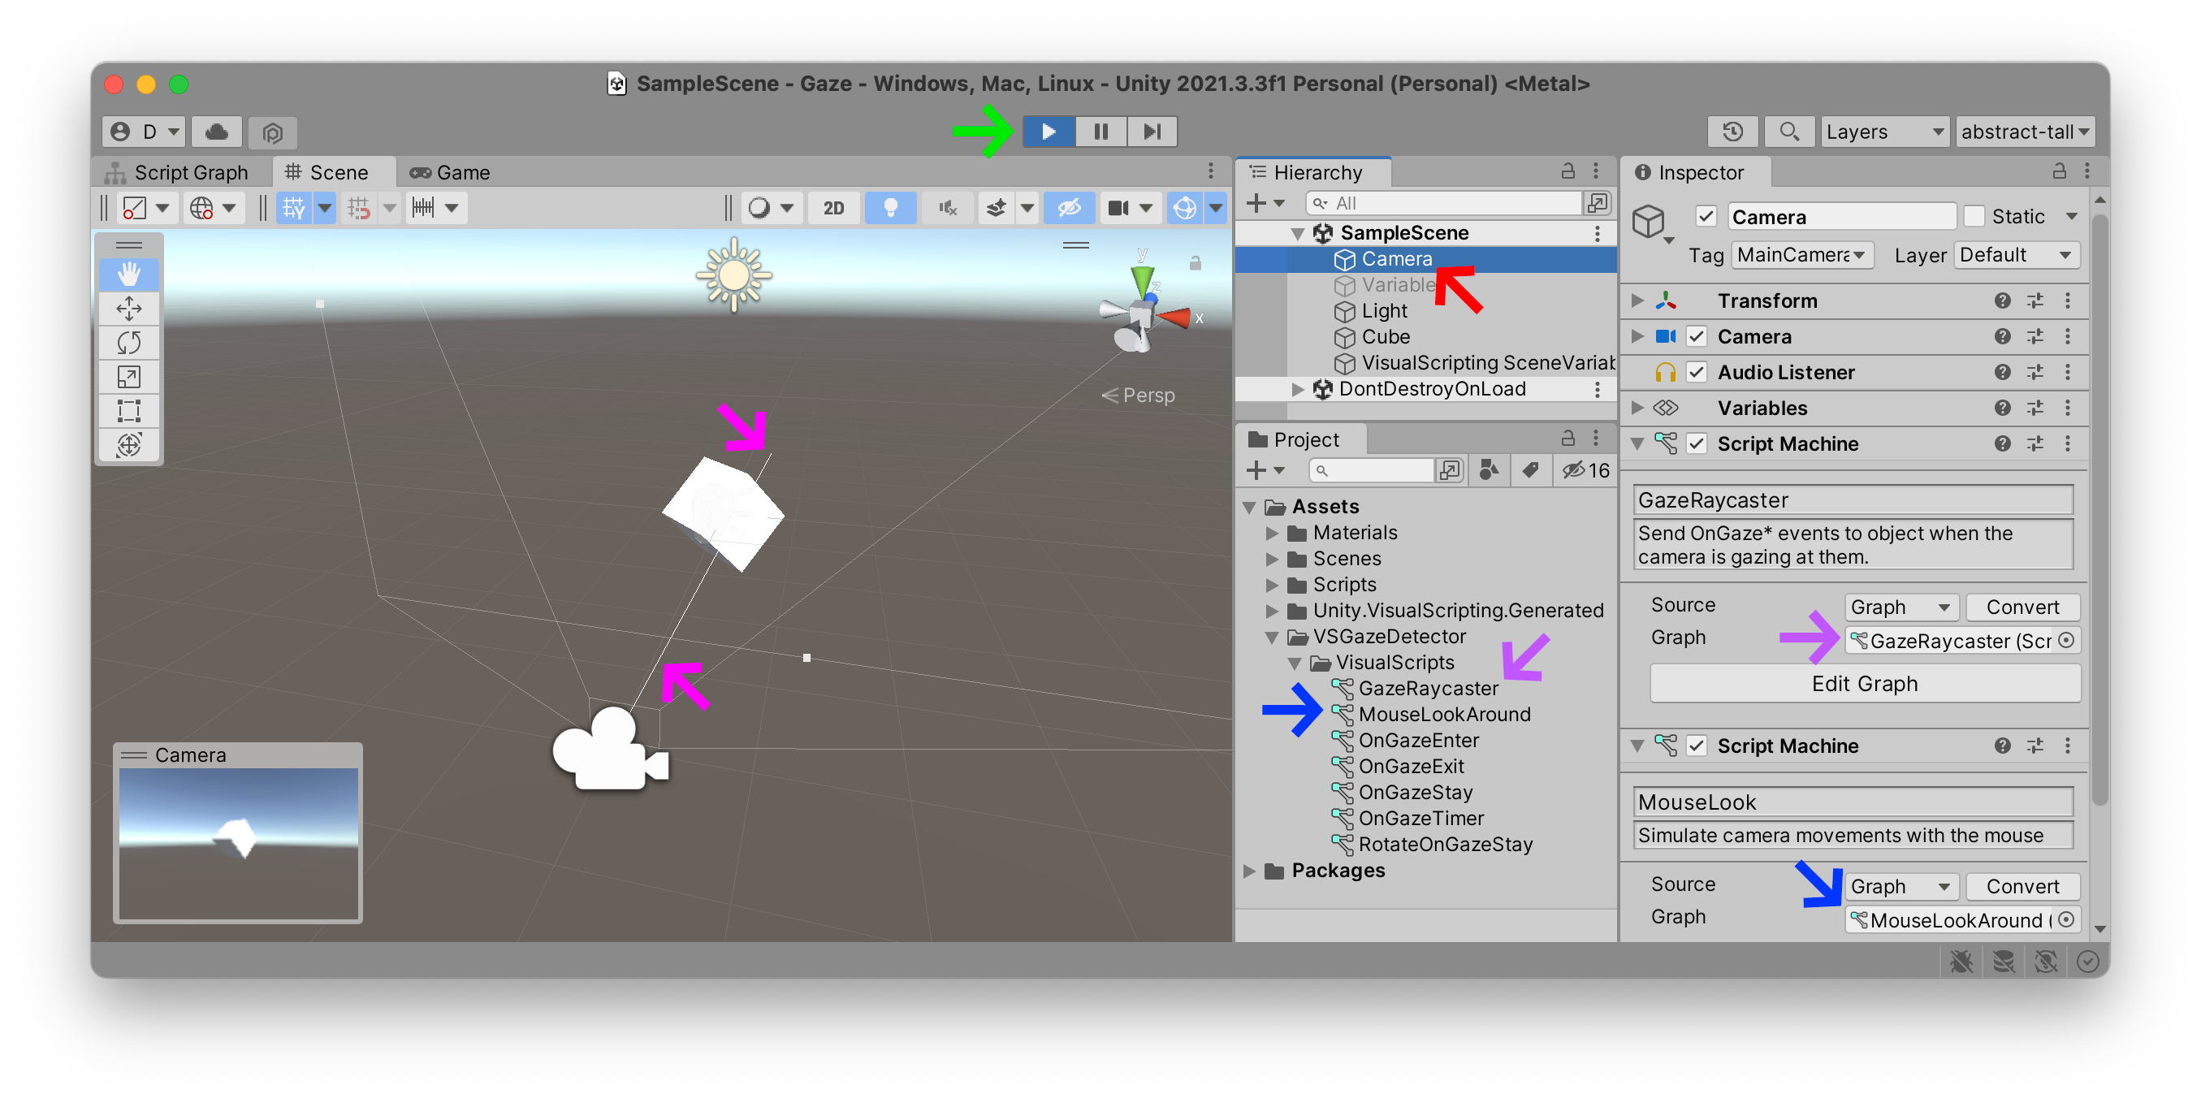Click Convert button for GazeRaycaster source
This screenshot has width=2201, height=1098.
coord(2022,607)
